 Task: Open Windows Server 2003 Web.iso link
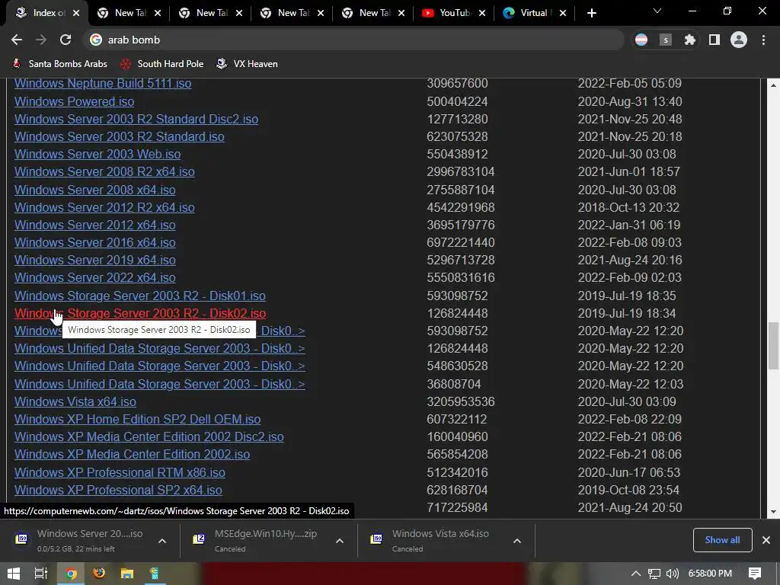click(97, 154)
